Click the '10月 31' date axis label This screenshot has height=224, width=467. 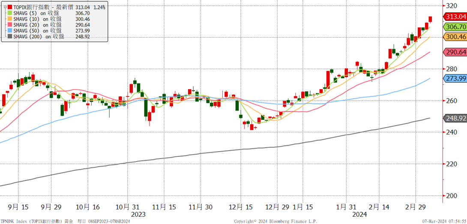tap(128, 207)
